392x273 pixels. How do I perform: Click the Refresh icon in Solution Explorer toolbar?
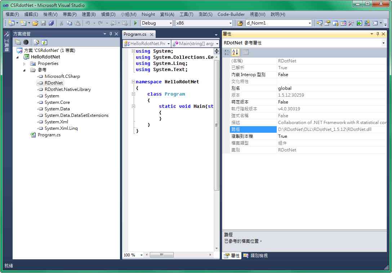(44, 42)
